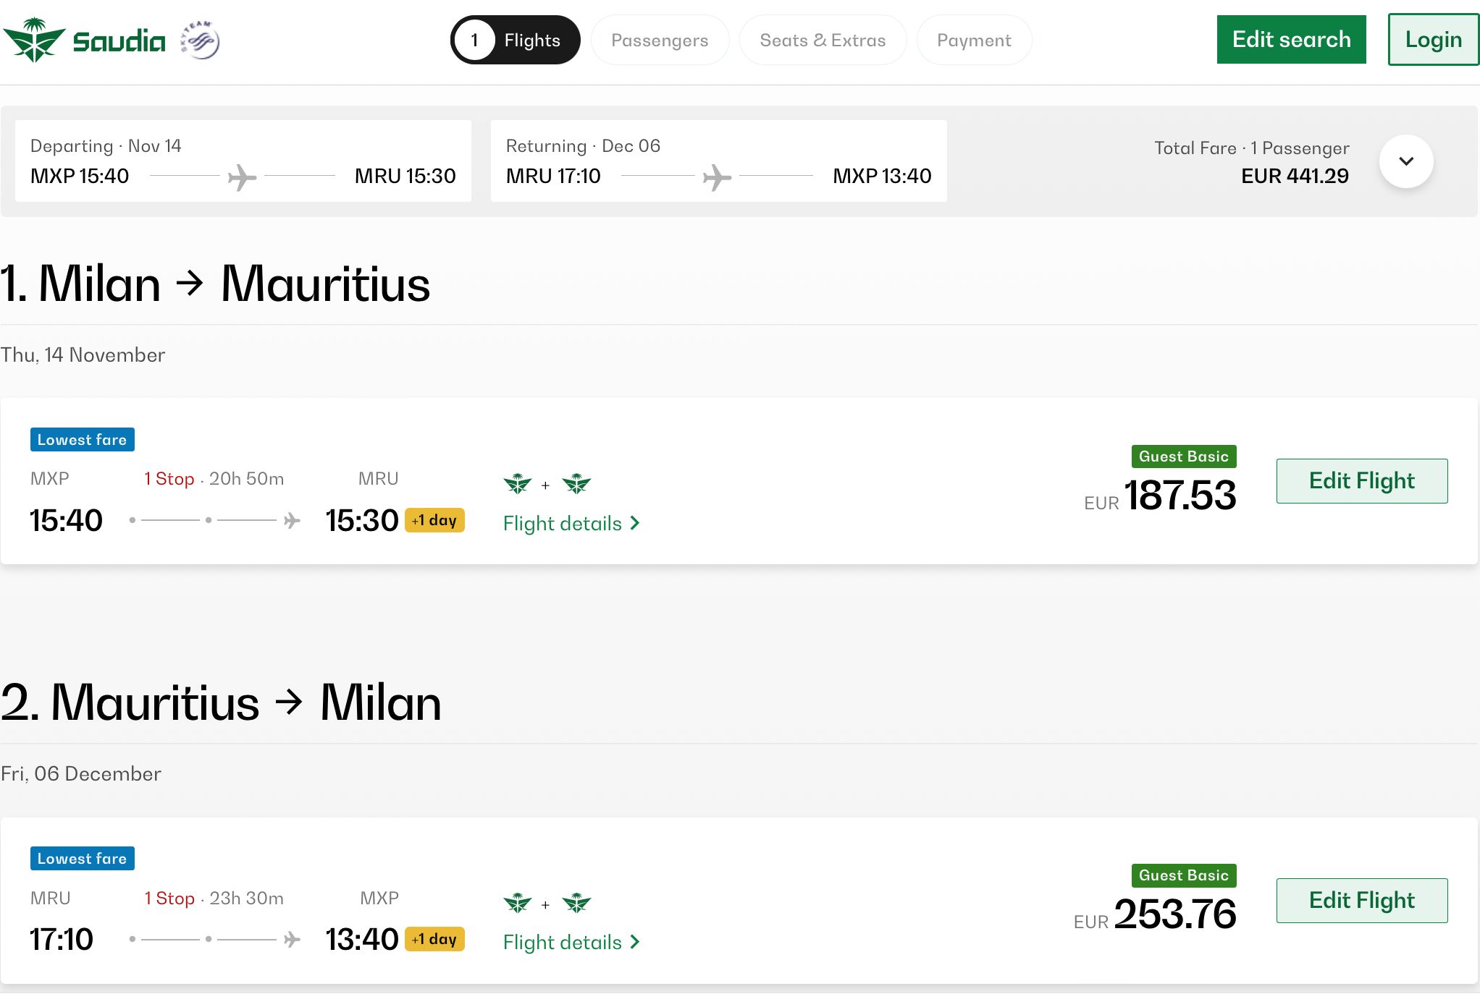Image resolution: width=1480 pixels, height=994 pixels.
Task: Expand the Total Fare details chevron
Action: click(x=1405, y=161)
